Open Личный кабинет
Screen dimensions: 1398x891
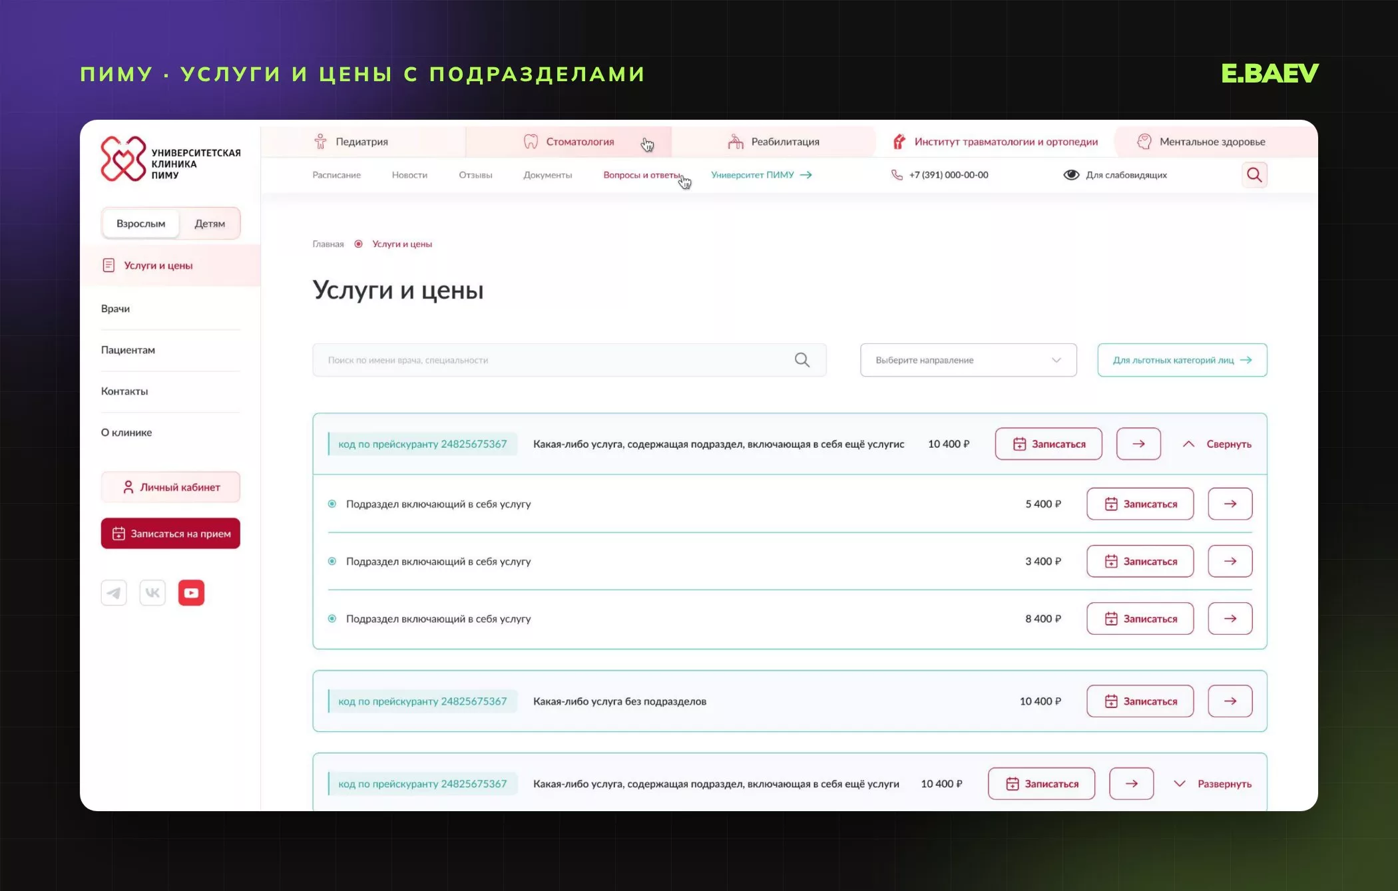click(170, 487)
